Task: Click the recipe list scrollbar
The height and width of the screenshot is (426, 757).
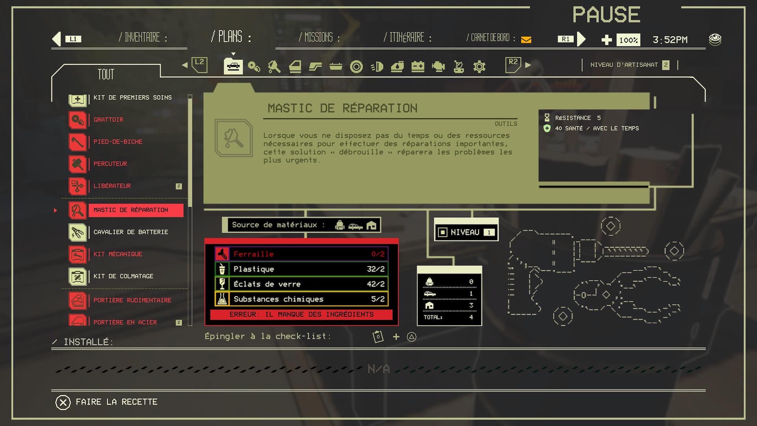Action: 190,210
